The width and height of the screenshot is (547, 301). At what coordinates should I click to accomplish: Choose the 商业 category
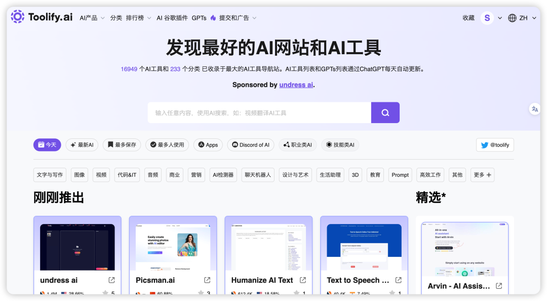tap(174, 175)
